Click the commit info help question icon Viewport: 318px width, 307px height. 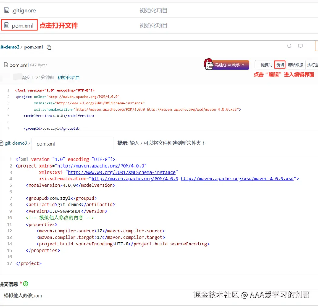26,284
